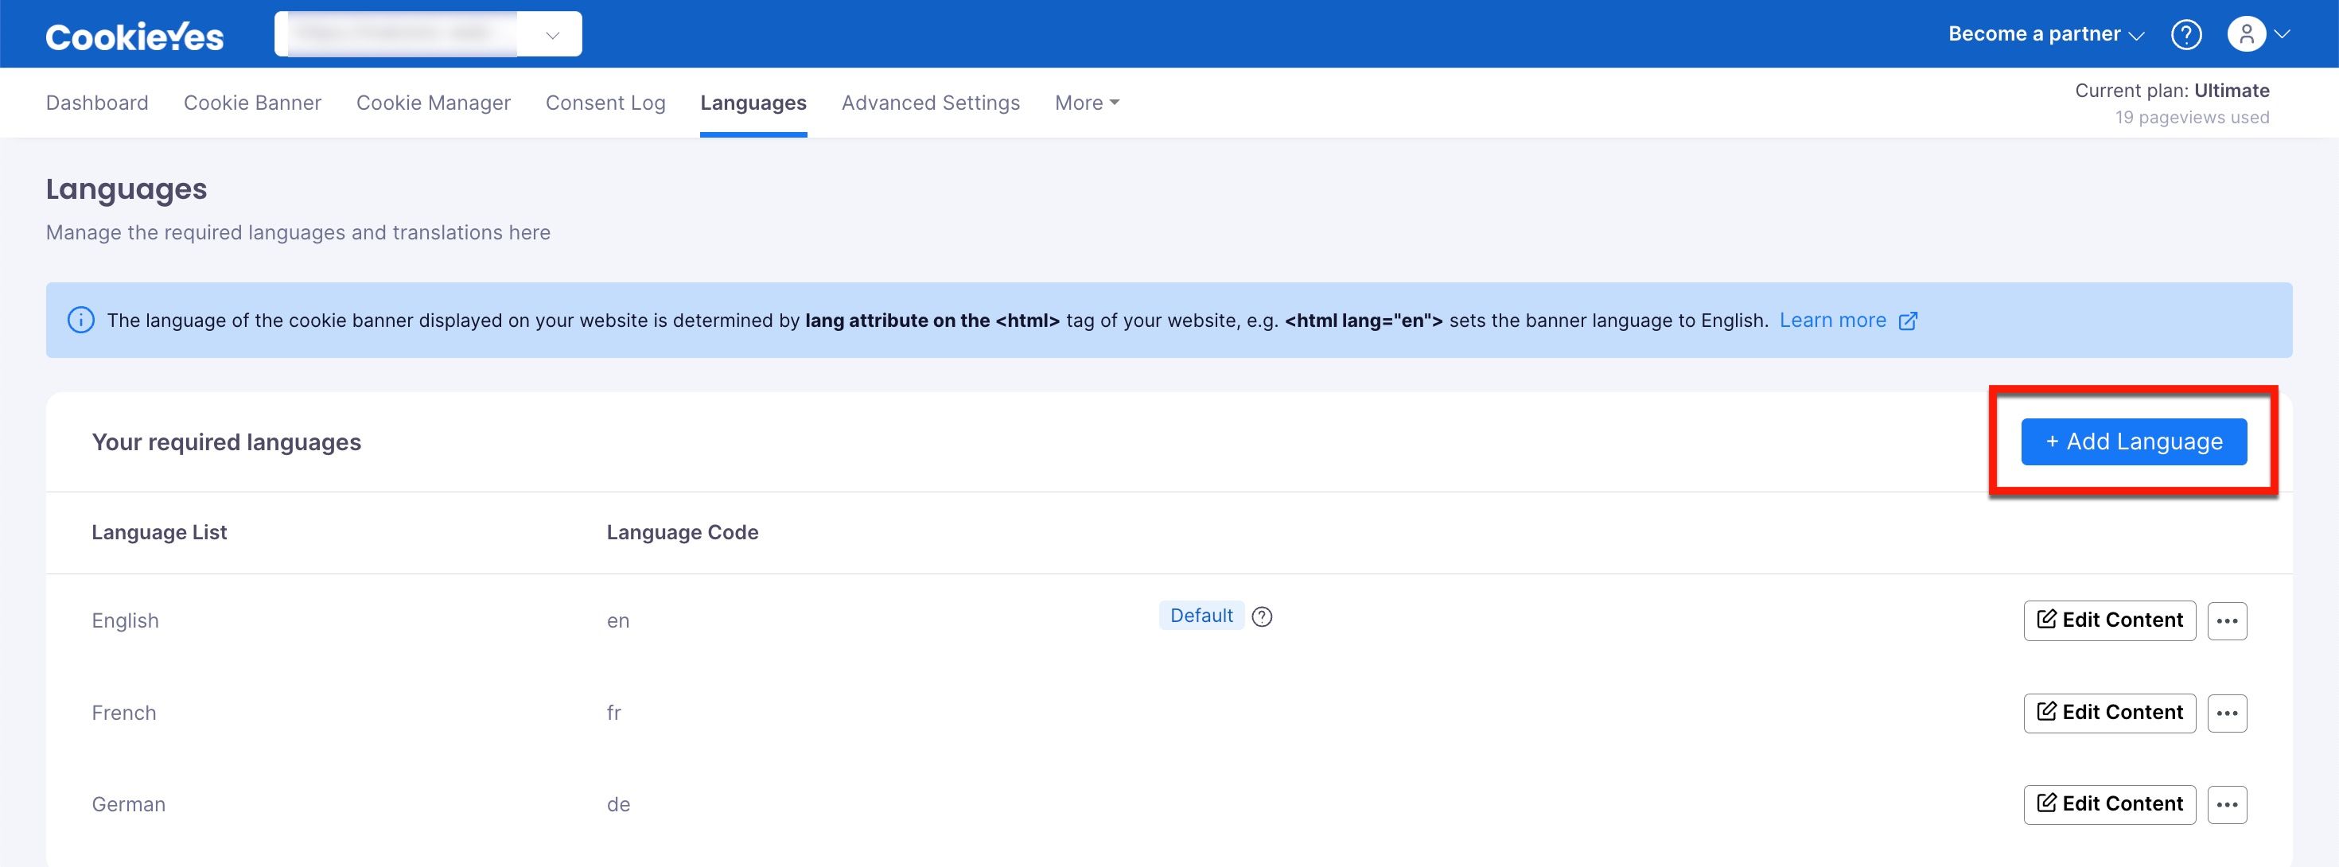Click the French language name
The width and height of the screenshot is (2339, 867).
click(x=123, y=713)
